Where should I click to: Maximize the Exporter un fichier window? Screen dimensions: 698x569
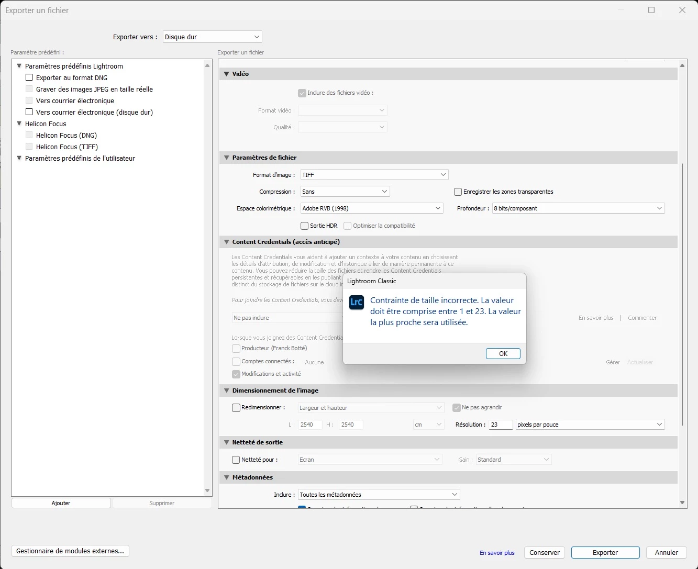pyautogui.click(x=651, y=10)
